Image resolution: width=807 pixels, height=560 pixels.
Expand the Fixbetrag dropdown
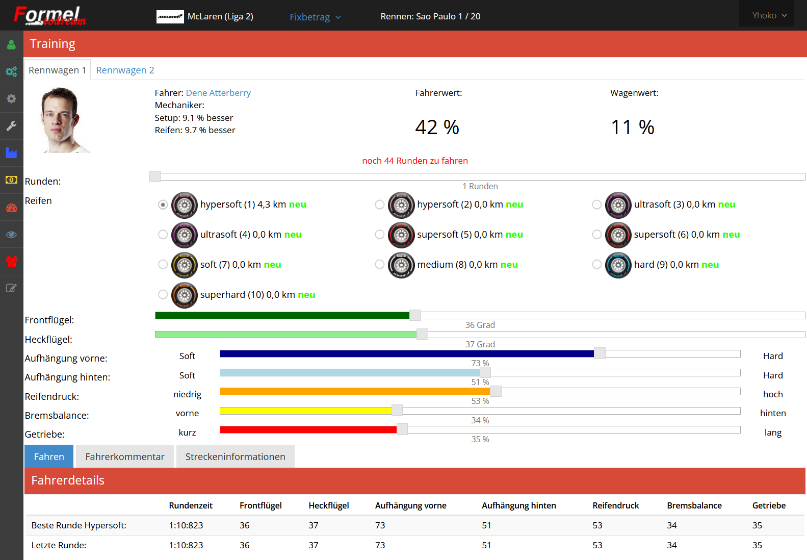click(x=315, y=17)
